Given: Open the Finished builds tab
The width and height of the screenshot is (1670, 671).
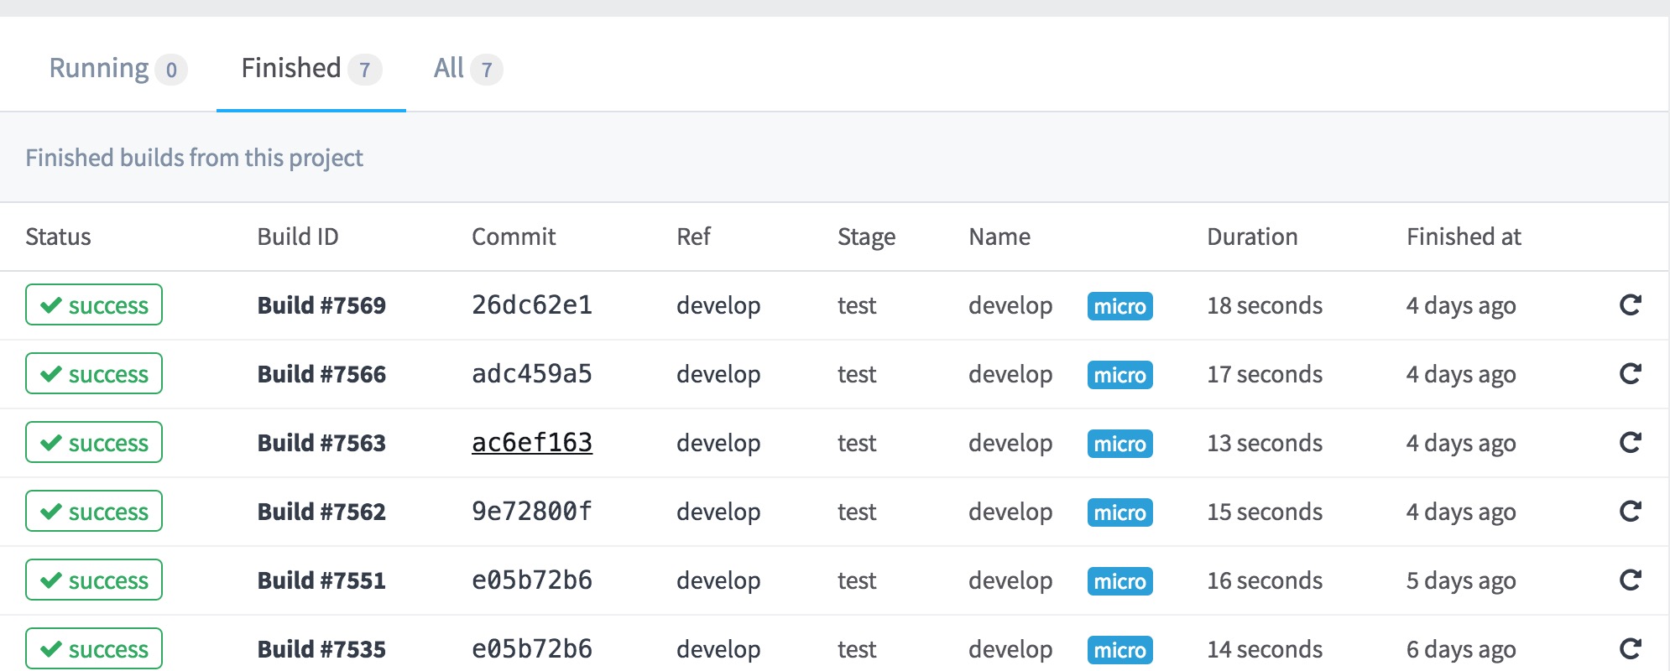Looking at the screenshot, I should (x=311, y=69).
